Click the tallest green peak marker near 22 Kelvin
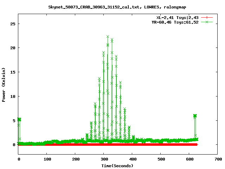This screenshot has height=169, width=225. tap(108, 37)
